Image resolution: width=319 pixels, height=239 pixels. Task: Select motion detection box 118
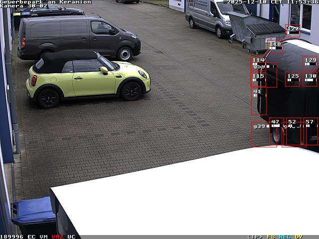pyautogui.click(x=275, y=47)
